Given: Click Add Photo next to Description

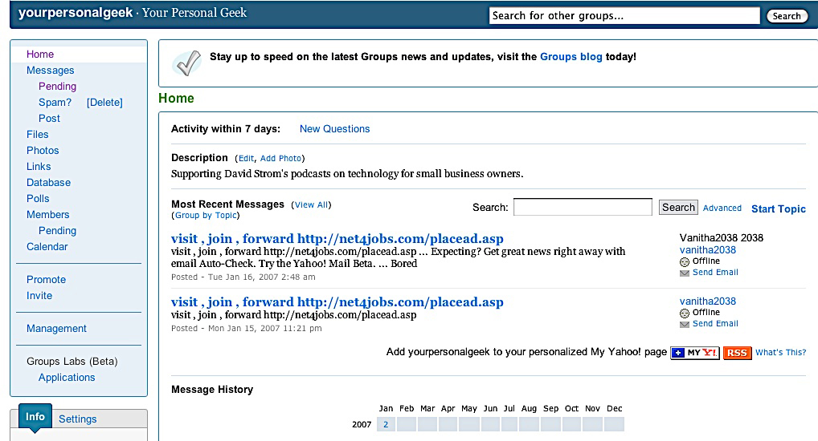Looking at the screenshot, I should coord(280,158).
